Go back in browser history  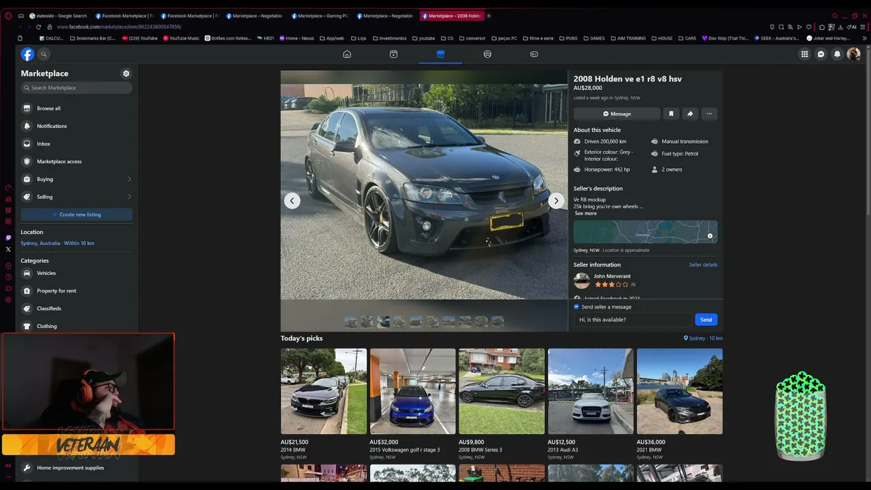tap(19, 27)
